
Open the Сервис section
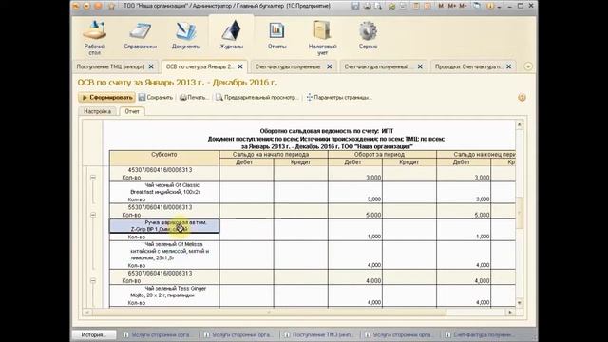pyautogui.click(x=368, y=36)
